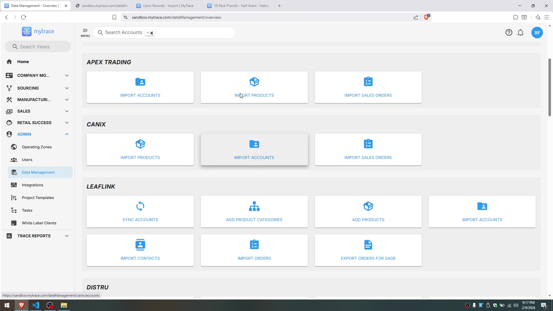The image size is (553, 311).
Task: Open White Label Clients in the sidebar
Action: [39, 223]
